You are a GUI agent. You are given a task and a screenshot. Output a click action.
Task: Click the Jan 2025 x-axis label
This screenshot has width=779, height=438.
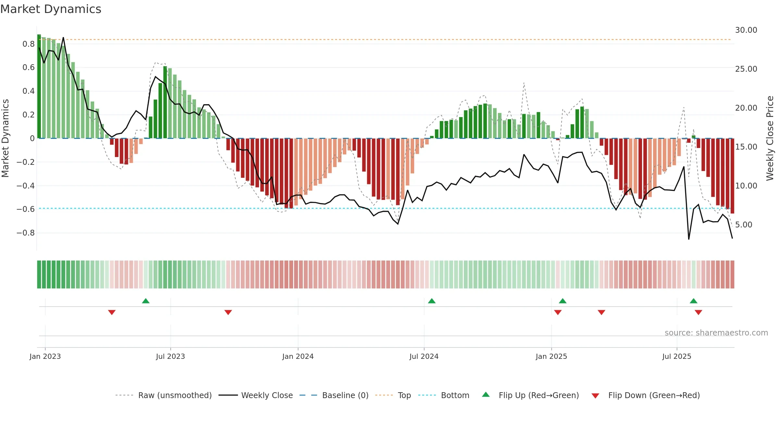(551, 356)
